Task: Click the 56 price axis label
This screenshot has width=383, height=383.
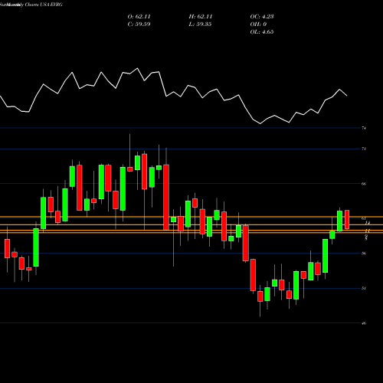Action: pos(364,254)
